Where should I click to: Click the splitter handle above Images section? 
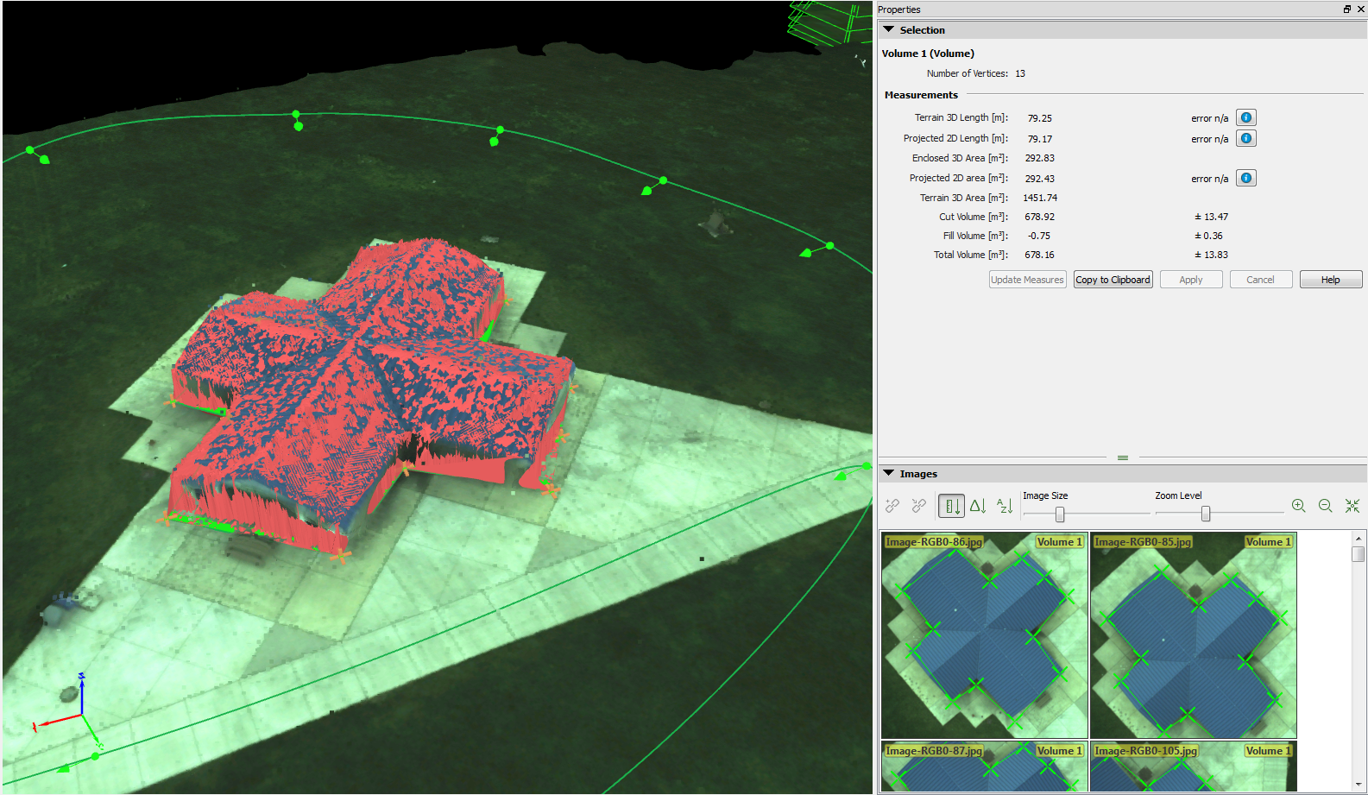pyautogui.click(x=1123, y=457)
